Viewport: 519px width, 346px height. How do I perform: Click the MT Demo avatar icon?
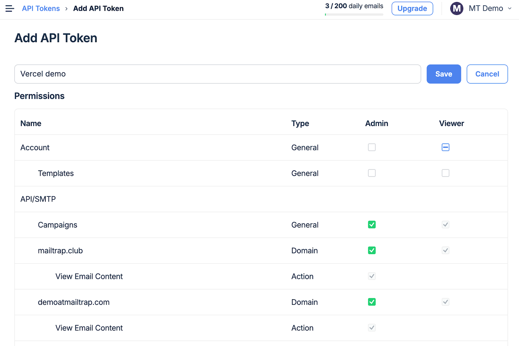[456, 9]
